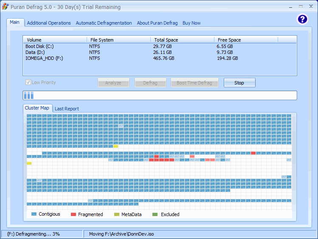
Task: Click the Puran Defrag app icon in title bar
Action: click(5, 7)
